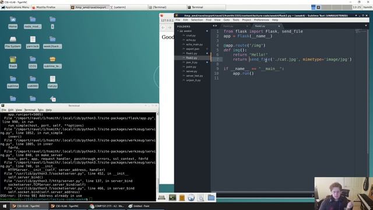Switch to second CSE-VLAB TigerVNC taskbar item
Viewport: 373px width, 210px height.
click(x=68, y=206)
